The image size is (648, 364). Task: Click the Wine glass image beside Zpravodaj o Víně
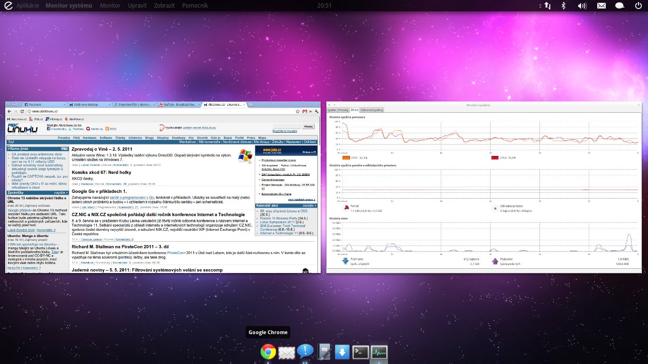point(245,155)
